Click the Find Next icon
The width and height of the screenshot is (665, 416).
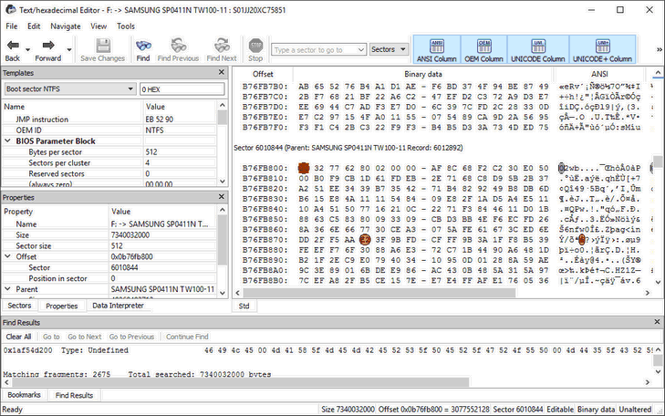(222, 46)
